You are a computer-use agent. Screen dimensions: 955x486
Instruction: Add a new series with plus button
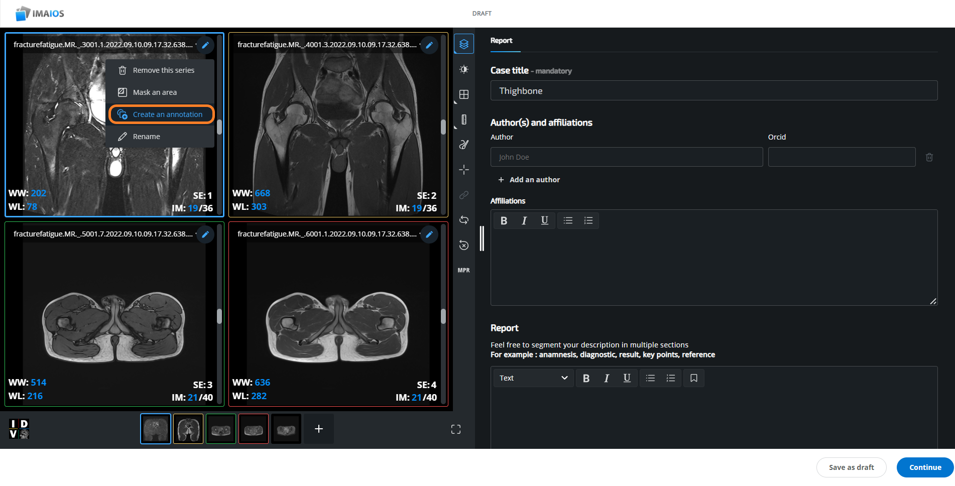click(319, 429)
